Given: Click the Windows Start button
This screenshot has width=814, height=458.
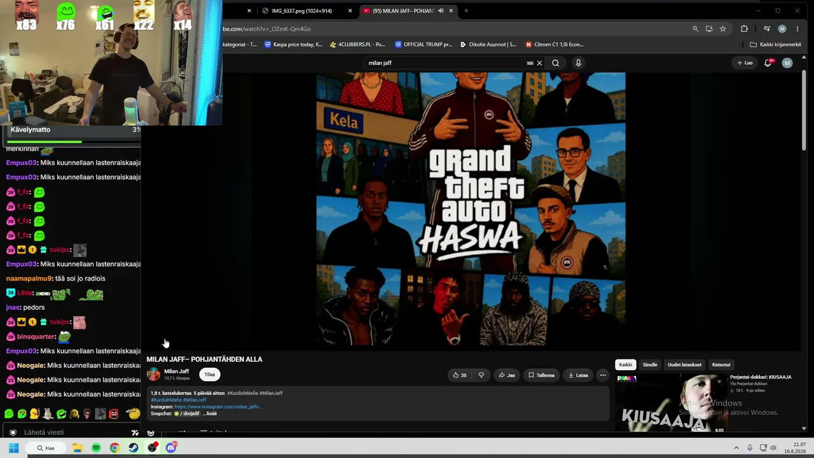Looking at the screenshot, I should click(x=13, y=448).
